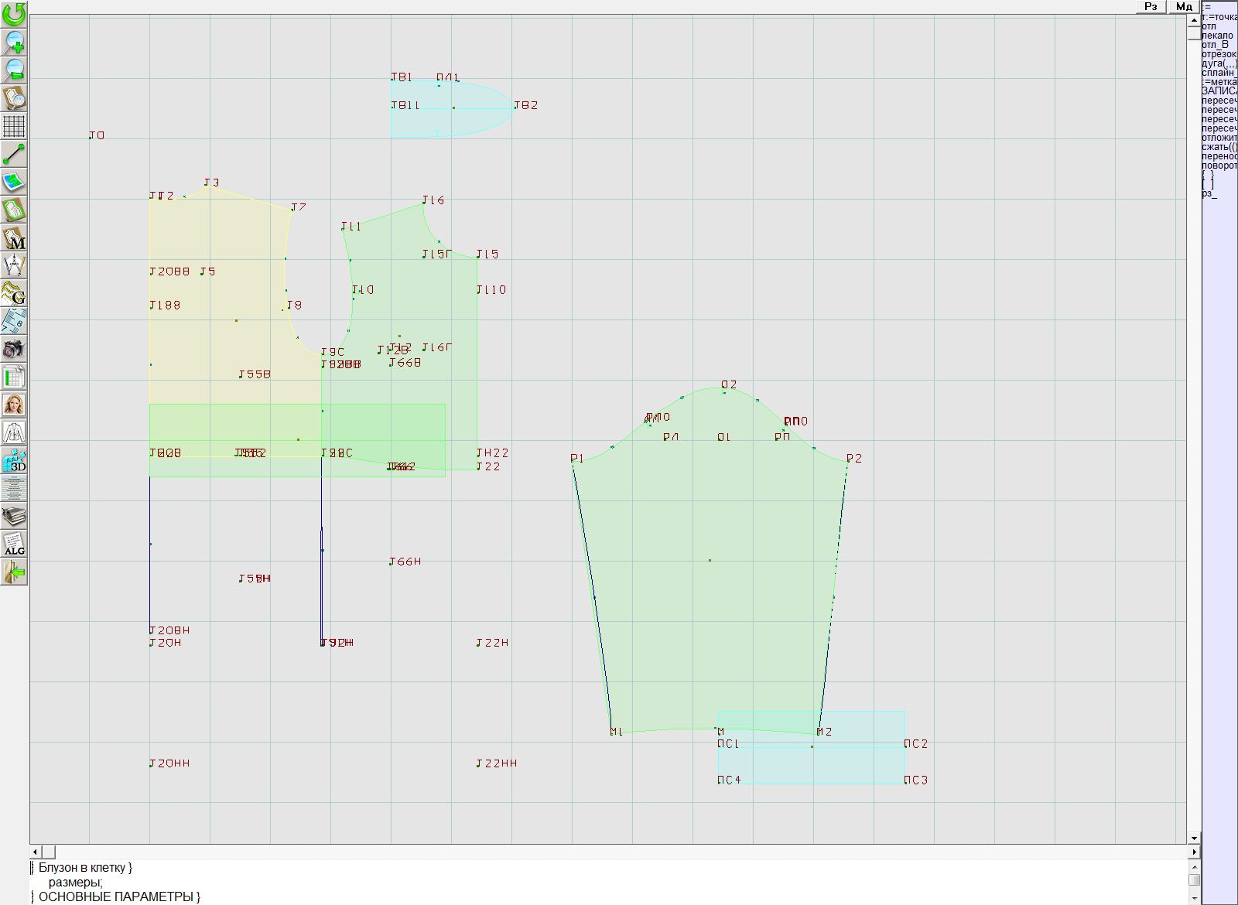The image size is (1238, 905).
Task: Choose the лекало entry in operator list
Action: tap(1217, 36)
